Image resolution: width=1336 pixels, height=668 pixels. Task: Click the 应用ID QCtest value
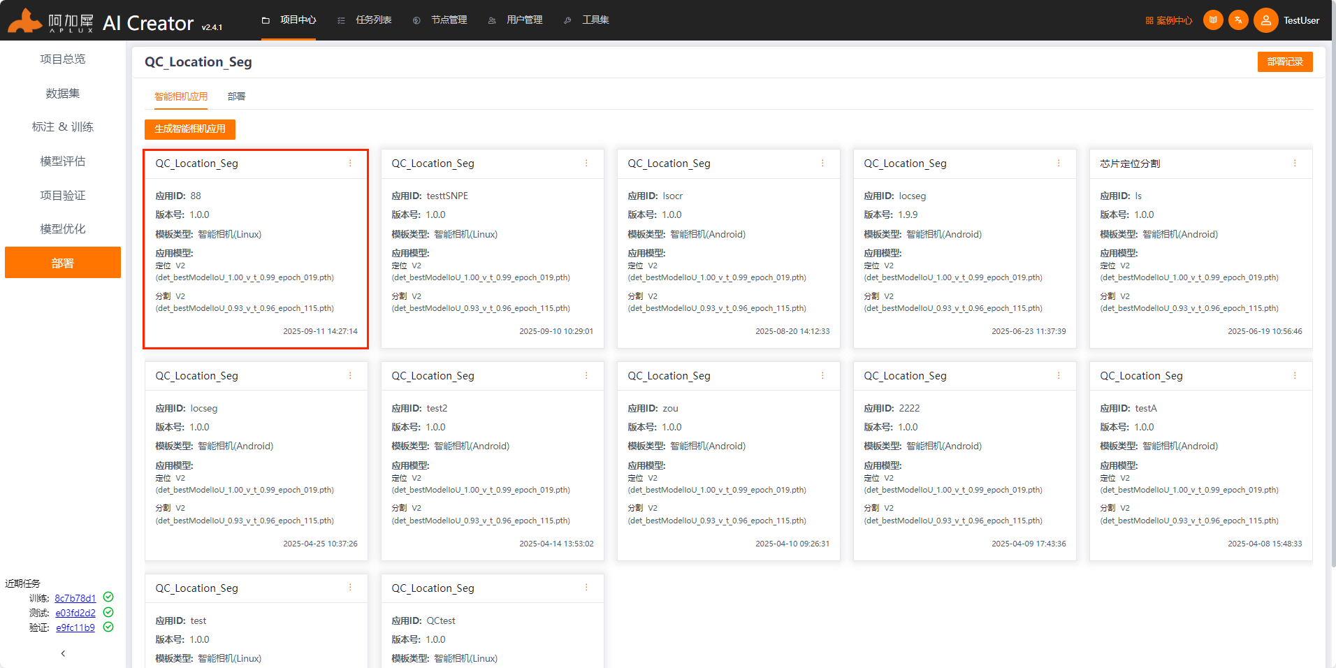(x=441, y=621)
